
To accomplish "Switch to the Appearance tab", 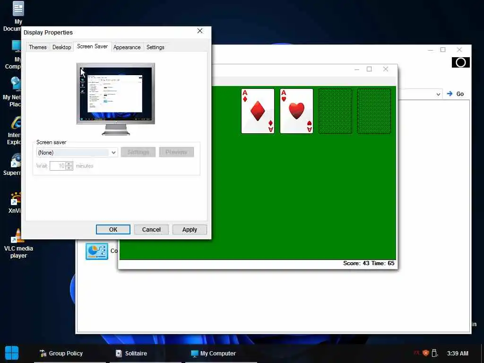I will click(x=127, y=47).
